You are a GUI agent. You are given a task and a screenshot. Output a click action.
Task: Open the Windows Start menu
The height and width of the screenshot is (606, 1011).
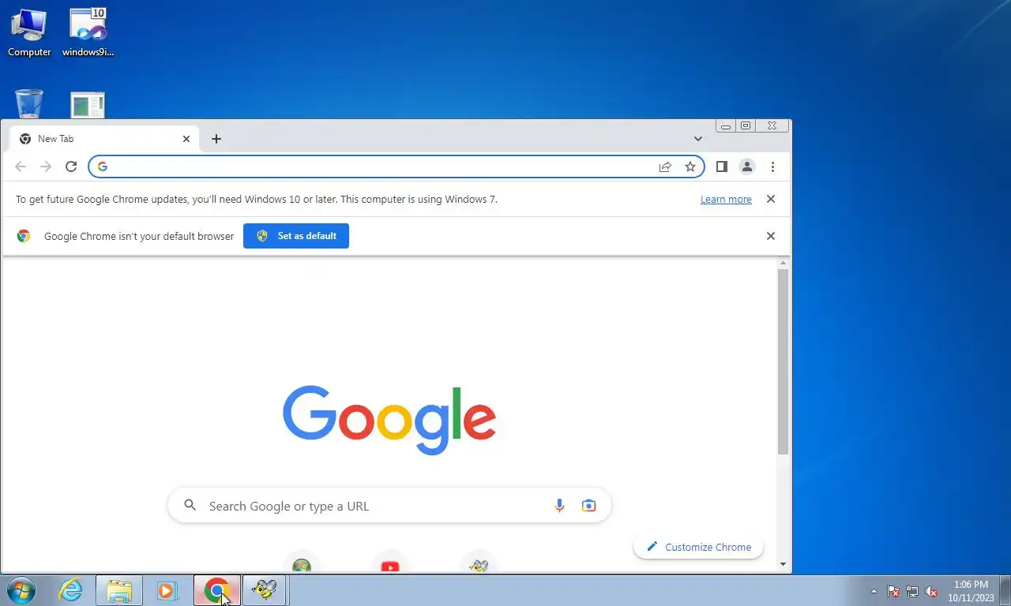(x=21, y=590)
